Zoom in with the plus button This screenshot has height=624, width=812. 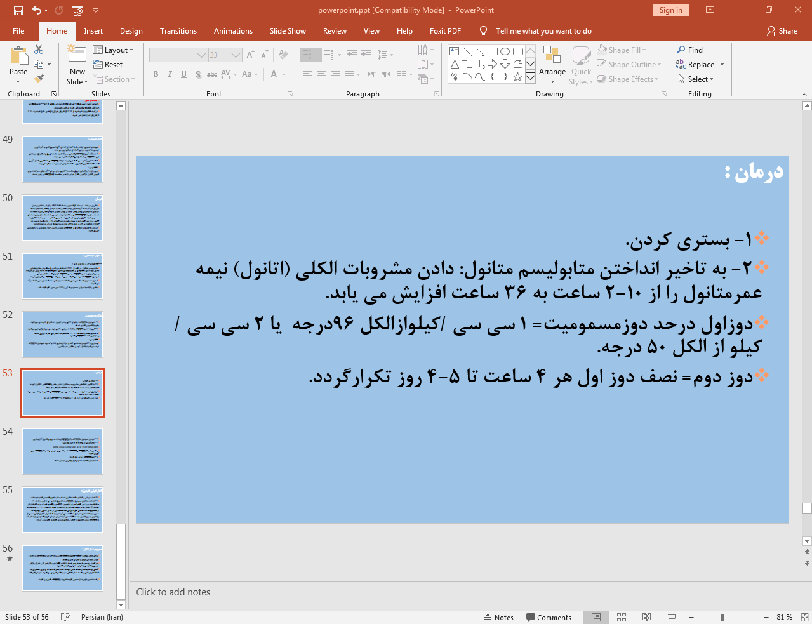click(x=766, y=617)
